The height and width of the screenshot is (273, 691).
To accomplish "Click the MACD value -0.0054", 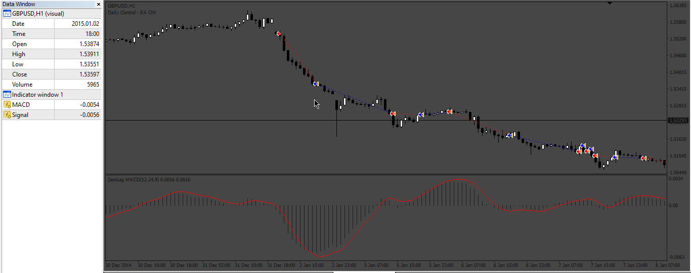I will click(90, 105).
